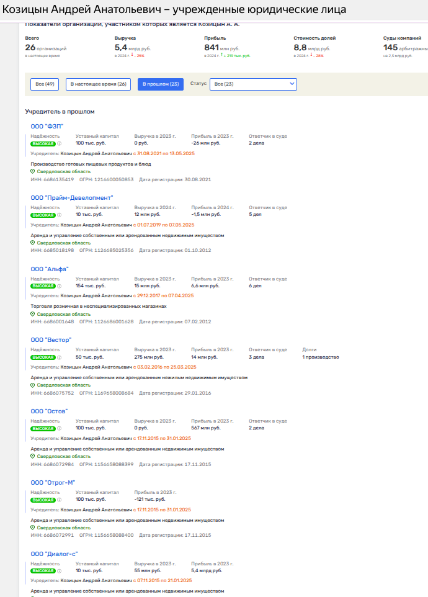
Task: Click the green ВЫСОКАЯ badge for ООО "Остов"
Action: (x=43, y=429)
